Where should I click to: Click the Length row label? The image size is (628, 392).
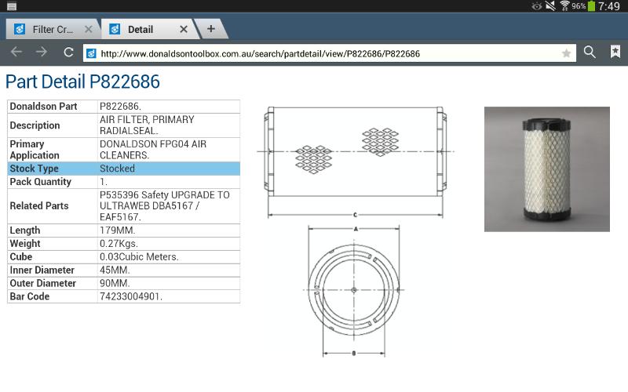tap(25, 230)
